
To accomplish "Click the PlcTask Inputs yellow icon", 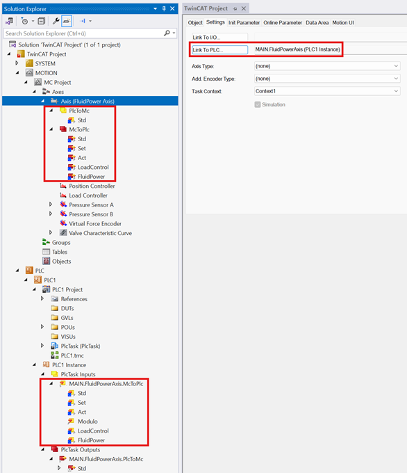I will click(55, 374).
